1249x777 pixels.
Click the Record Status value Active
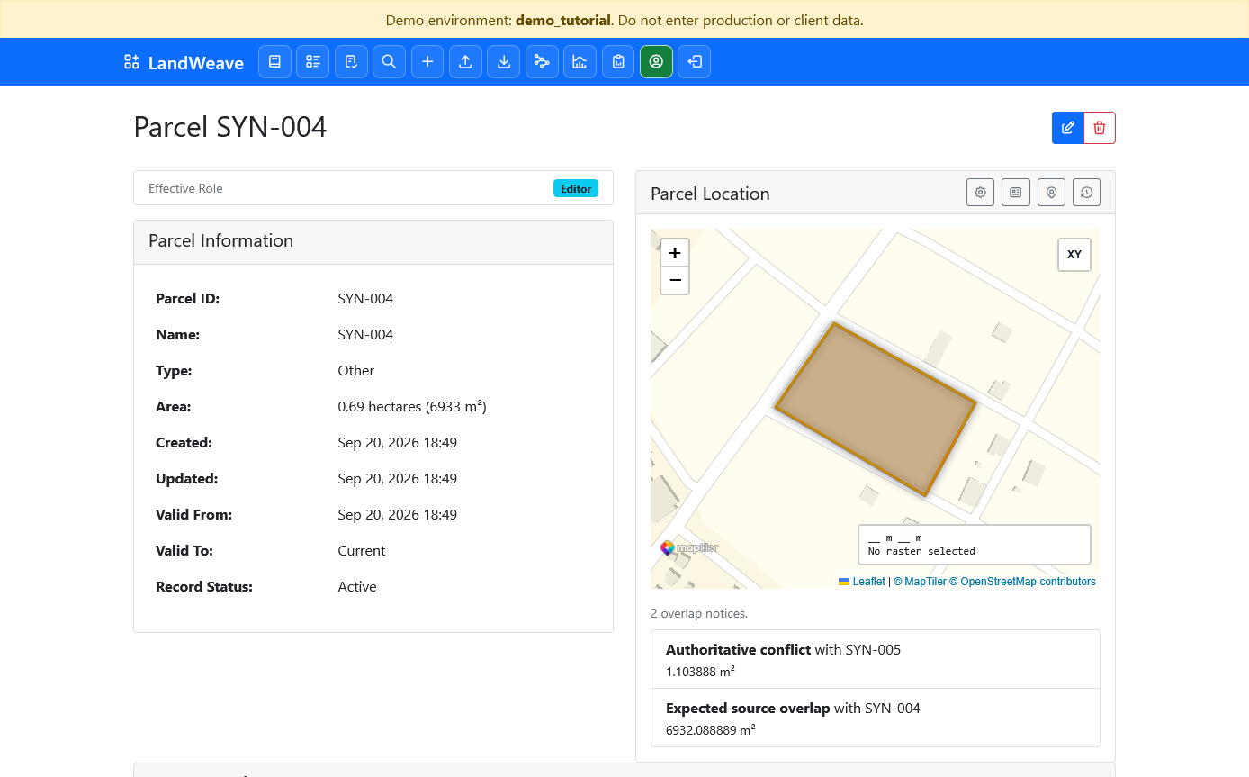357,587
